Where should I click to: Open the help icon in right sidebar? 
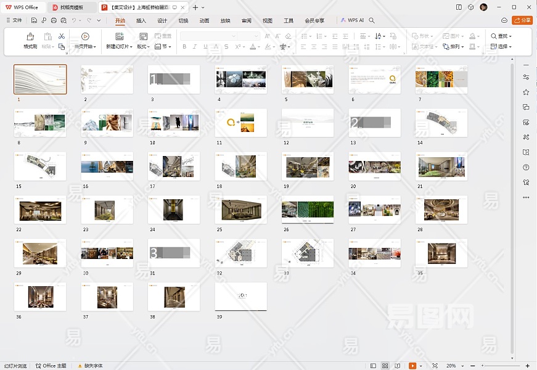tap(526, 167)
